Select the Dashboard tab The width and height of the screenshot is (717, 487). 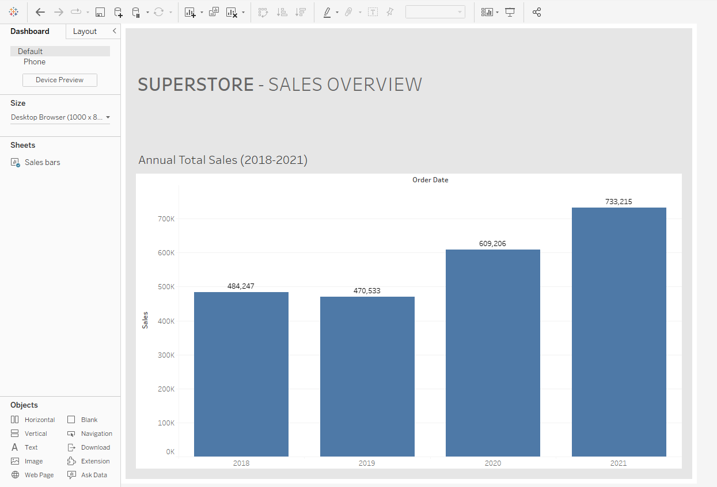(x=30, y=32)
